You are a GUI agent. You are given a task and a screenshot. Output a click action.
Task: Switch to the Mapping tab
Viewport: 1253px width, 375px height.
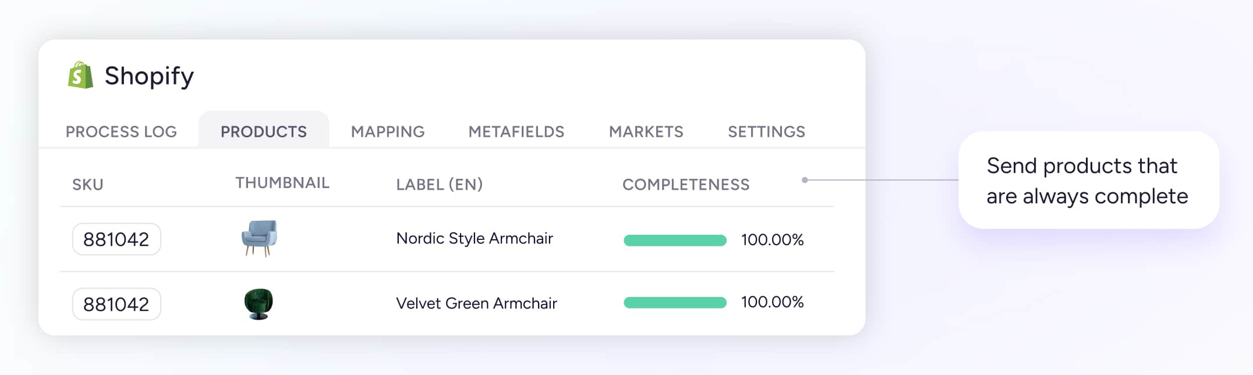click(x=388, y=132)
